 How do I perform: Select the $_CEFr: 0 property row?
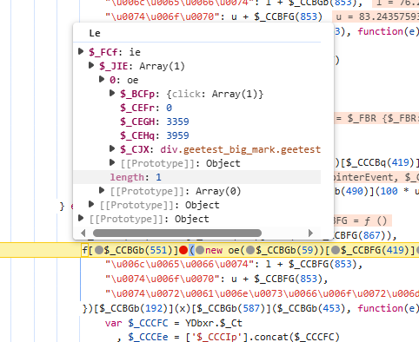[196, 108]
